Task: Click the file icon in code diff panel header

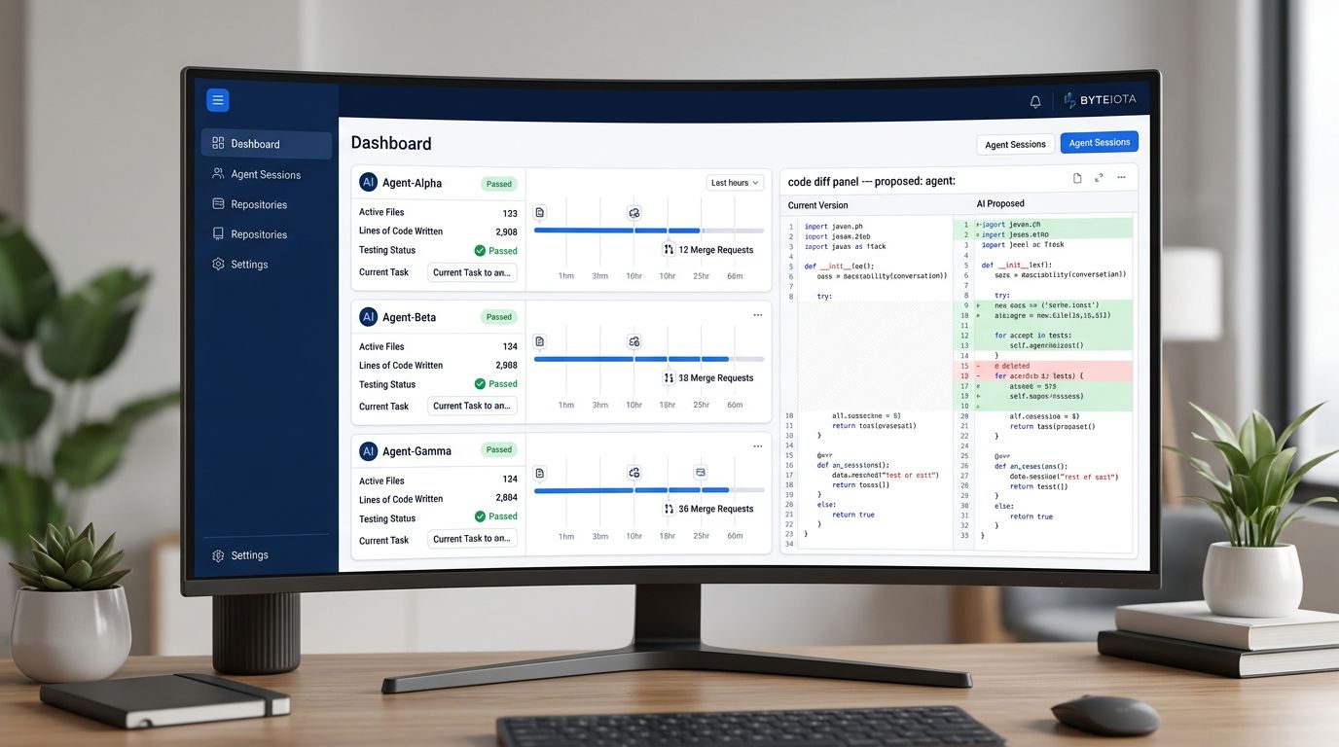Action: [x=1077, y=178]
